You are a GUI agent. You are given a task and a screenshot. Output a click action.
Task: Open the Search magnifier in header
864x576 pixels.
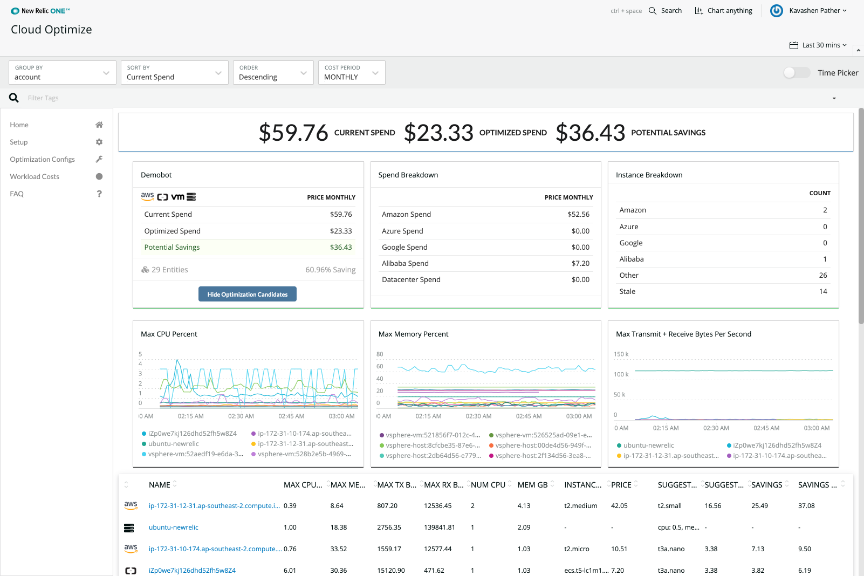pos(653,11)
